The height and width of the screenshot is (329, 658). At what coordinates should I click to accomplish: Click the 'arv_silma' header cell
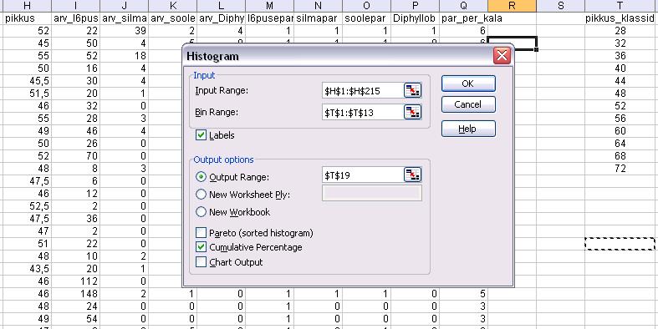coord(124,18)
